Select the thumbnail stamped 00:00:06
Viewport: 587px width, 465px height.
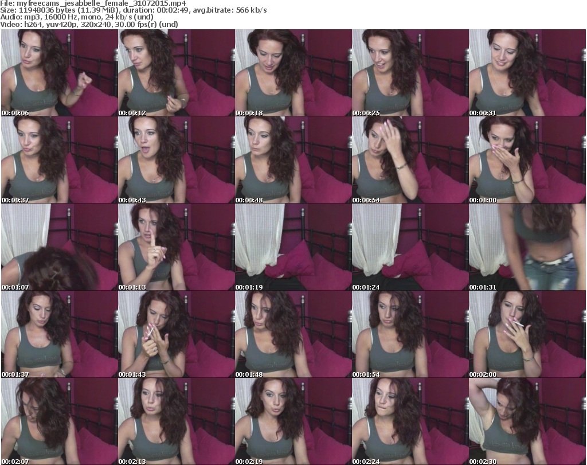(60, 73)
